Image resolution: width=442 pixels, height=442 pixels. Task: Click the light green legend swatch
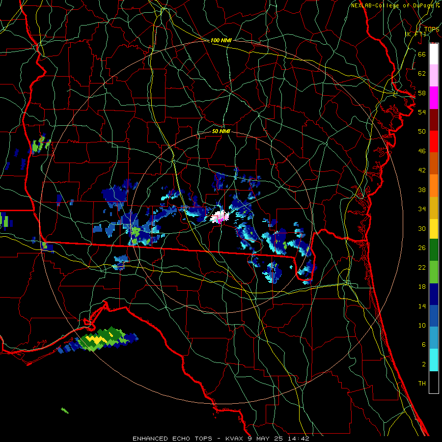click(434, 272)
